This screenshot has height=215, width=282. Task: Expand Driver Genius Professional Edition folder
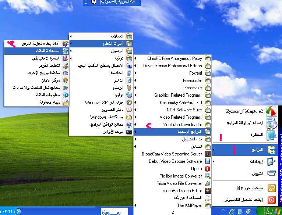click(x=172, y=65)
